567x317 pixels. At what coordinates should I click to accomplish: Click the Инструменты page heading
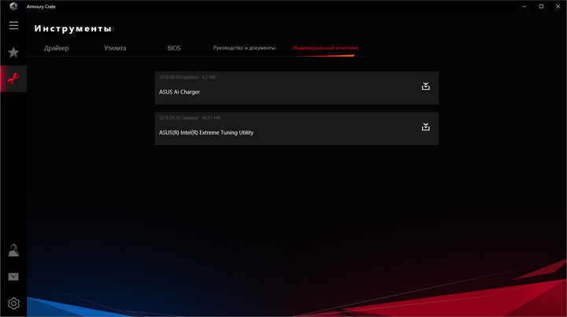pos(72,28)
